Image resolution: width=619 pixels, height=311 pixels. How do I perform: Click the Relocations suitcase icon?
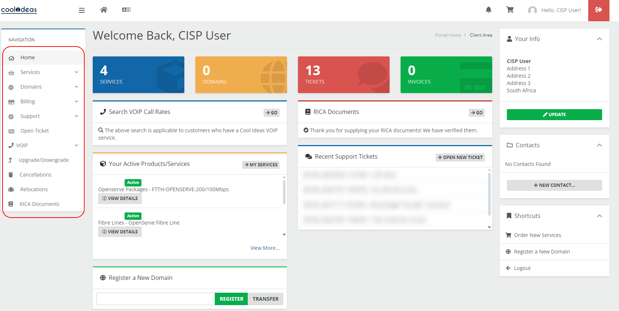11,189
